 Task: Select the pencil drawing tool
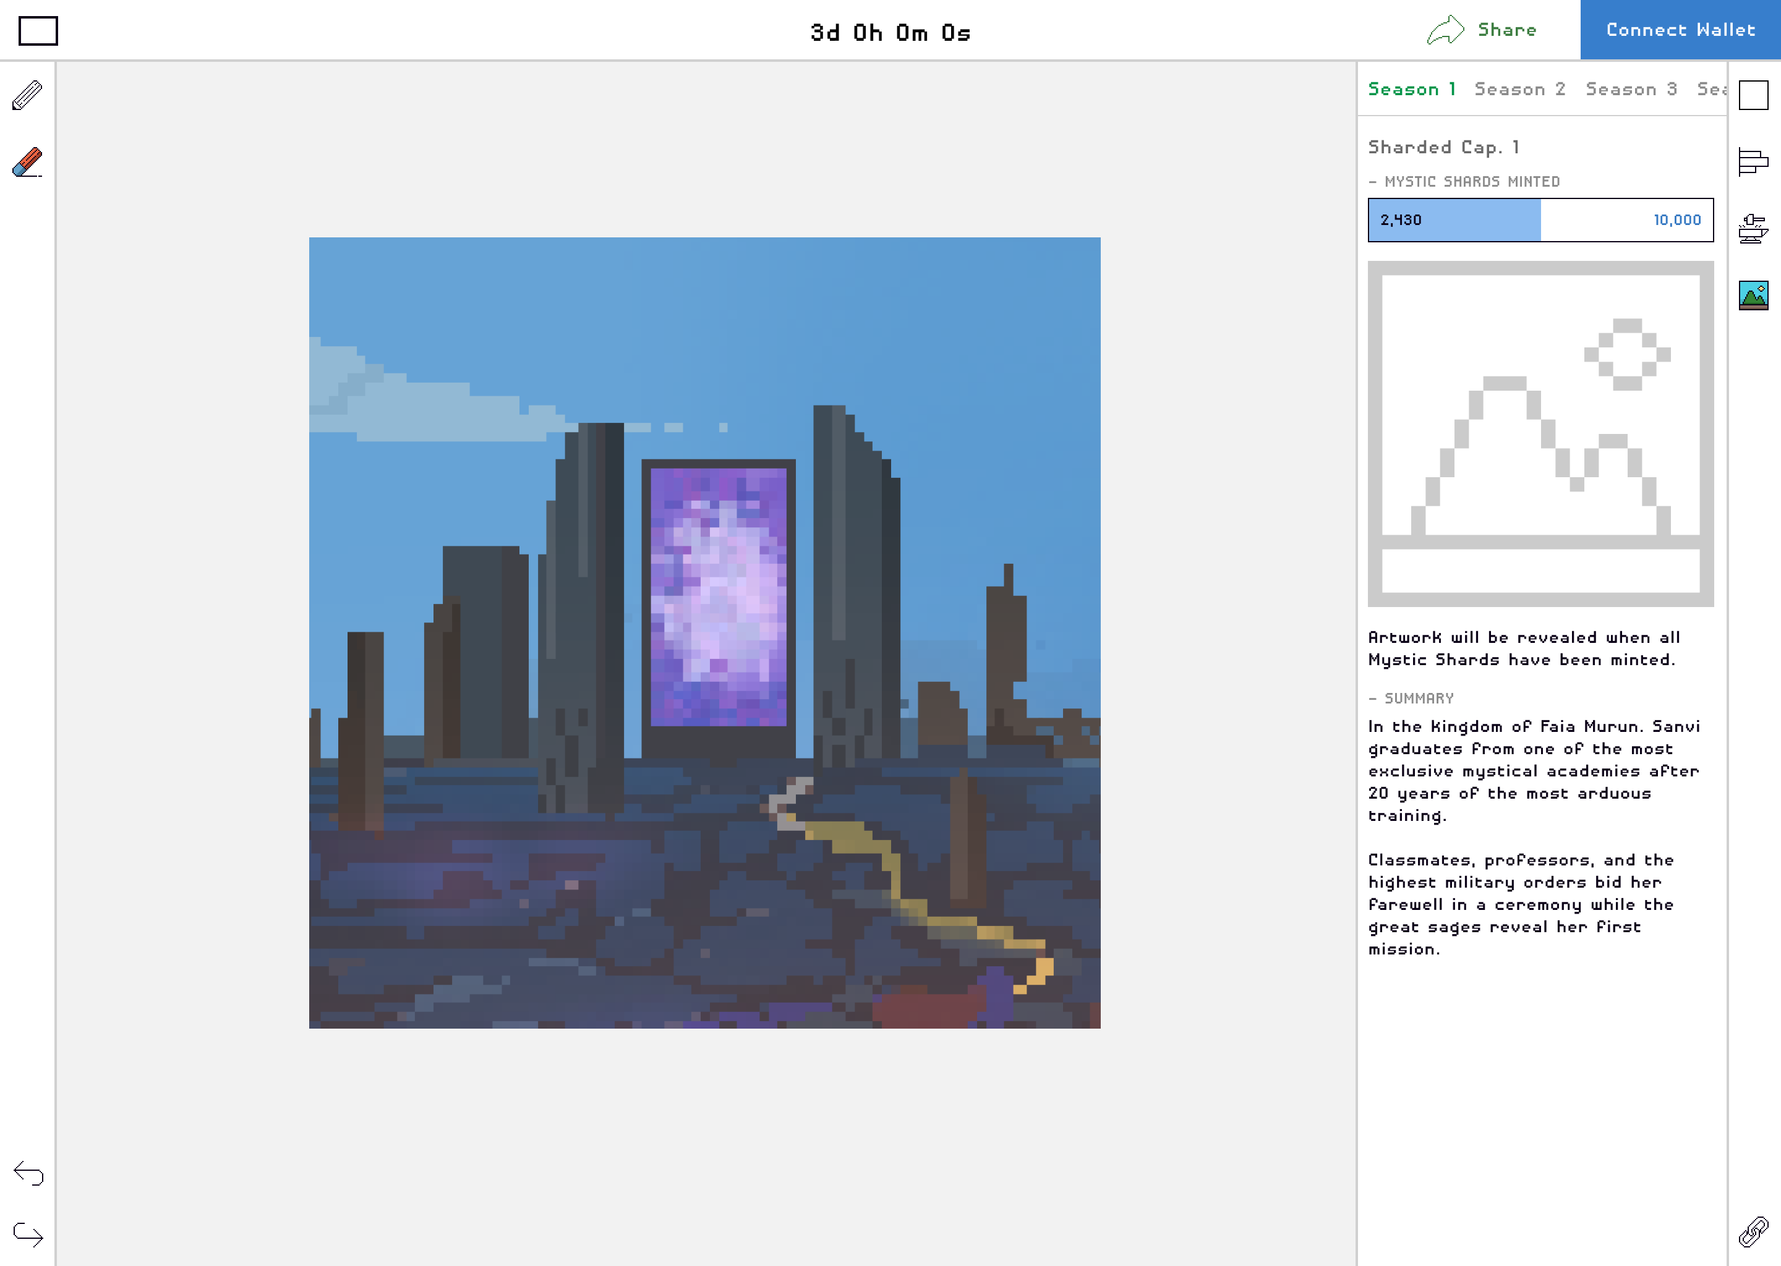point(27,95)
